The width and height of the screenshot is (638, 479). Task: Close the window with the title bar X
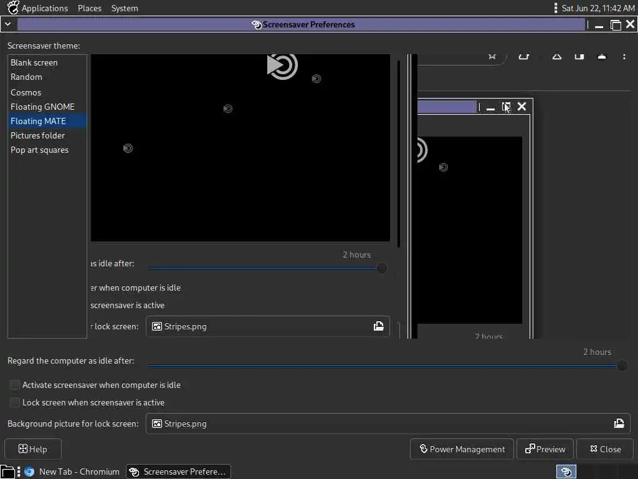630,24
